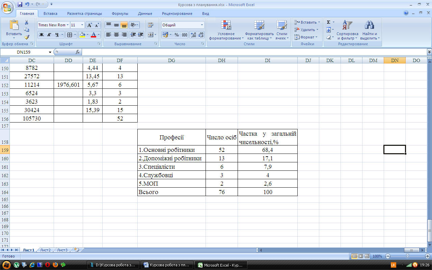Switch to the Данные tab
Viewport: 432px width, 270px height.
pos(145,13)
